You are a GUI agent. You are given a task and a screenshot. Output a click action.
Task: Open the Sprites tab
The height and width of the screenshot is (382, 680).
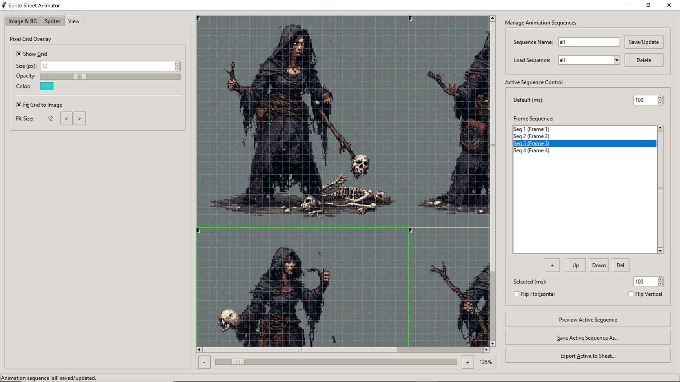pos(52,21)
